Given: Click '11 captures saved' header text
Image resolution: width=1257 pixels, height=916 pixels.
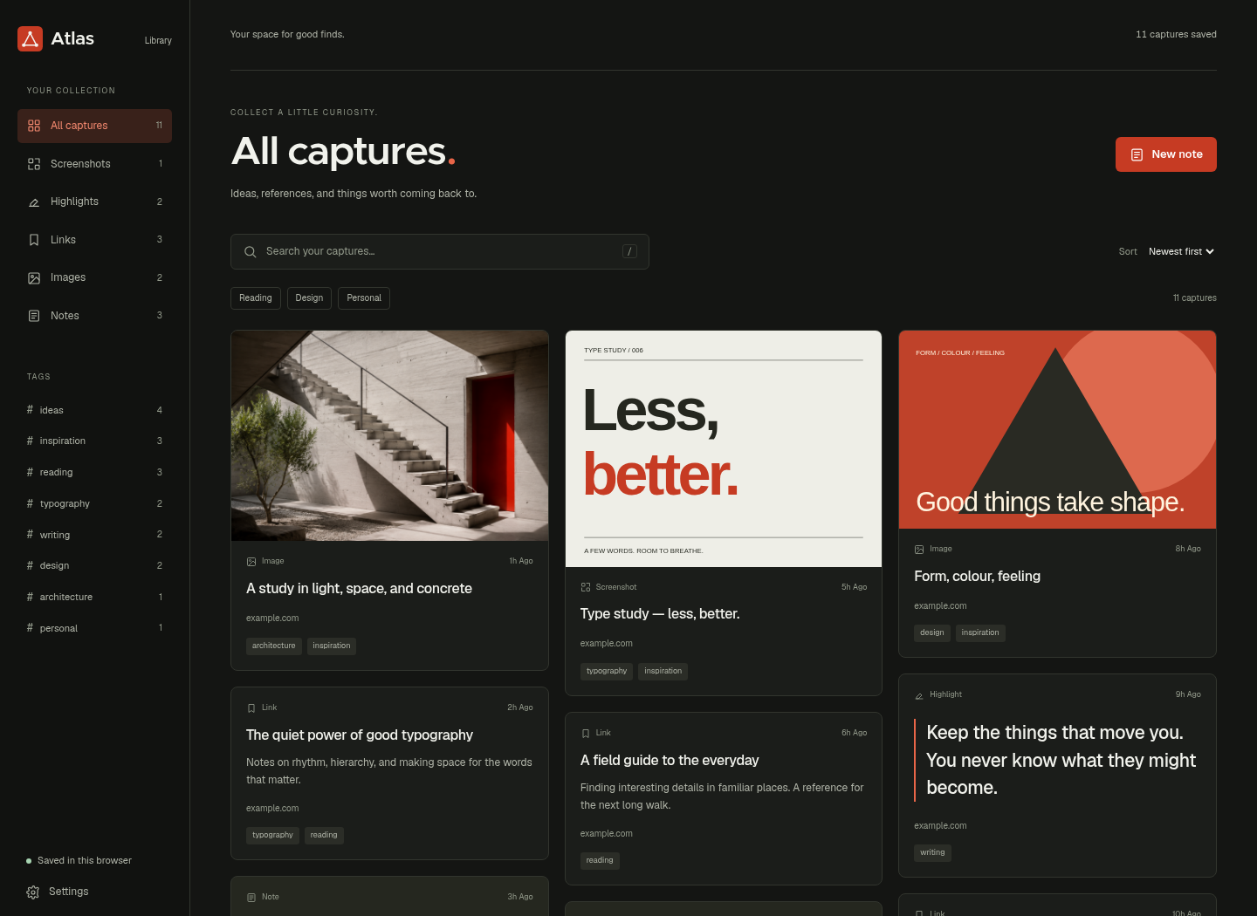Looking at the screenshot, I should click(1176, 35).
